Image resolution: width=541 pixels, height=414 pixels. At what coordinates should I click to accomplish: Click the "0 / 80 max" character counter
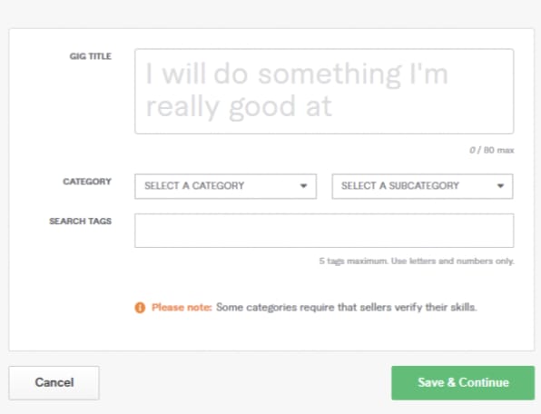492,150
